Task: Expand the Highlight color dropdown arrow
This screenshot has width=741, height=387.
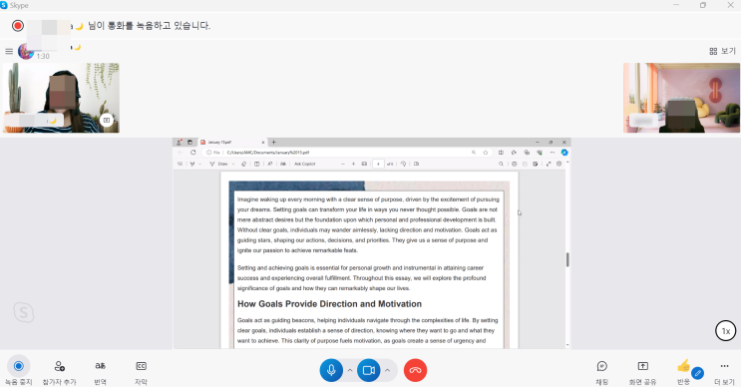Action: (199, 164)
